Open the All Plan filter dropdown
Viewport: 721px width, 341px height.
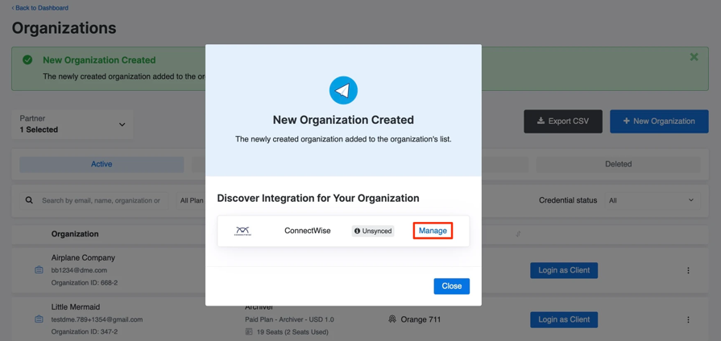tap(191, 200)
